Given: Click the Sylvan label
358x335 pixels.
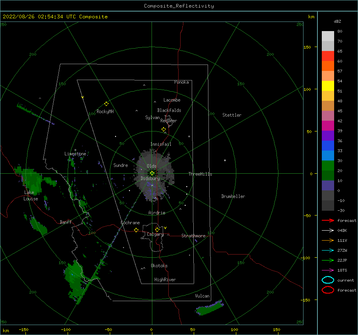Looking at the screenshot, I should click(152, 118).
